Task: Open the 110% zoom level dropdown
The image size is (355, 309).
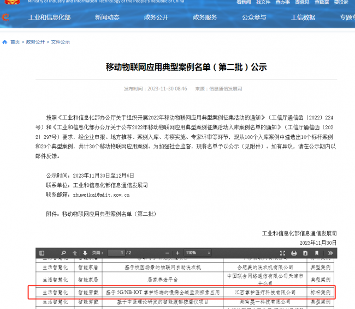Action: coord(198,253)
